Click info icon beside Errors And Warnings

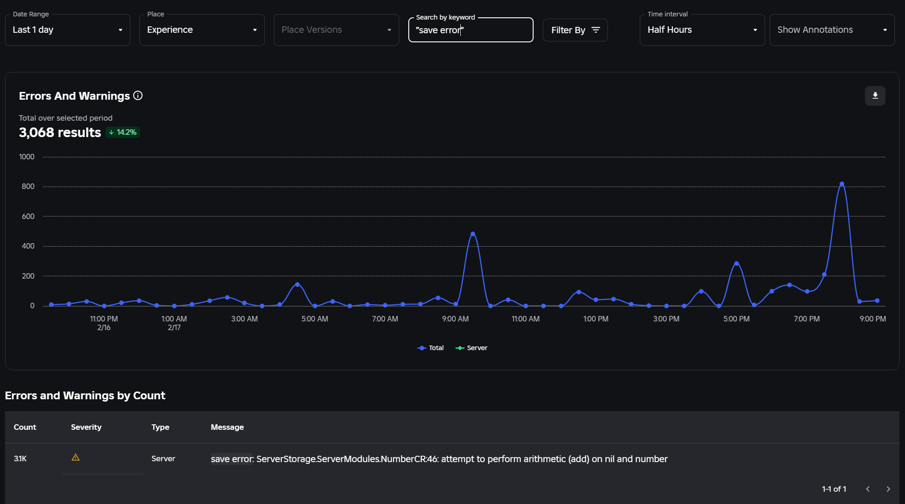click(138, 96)
